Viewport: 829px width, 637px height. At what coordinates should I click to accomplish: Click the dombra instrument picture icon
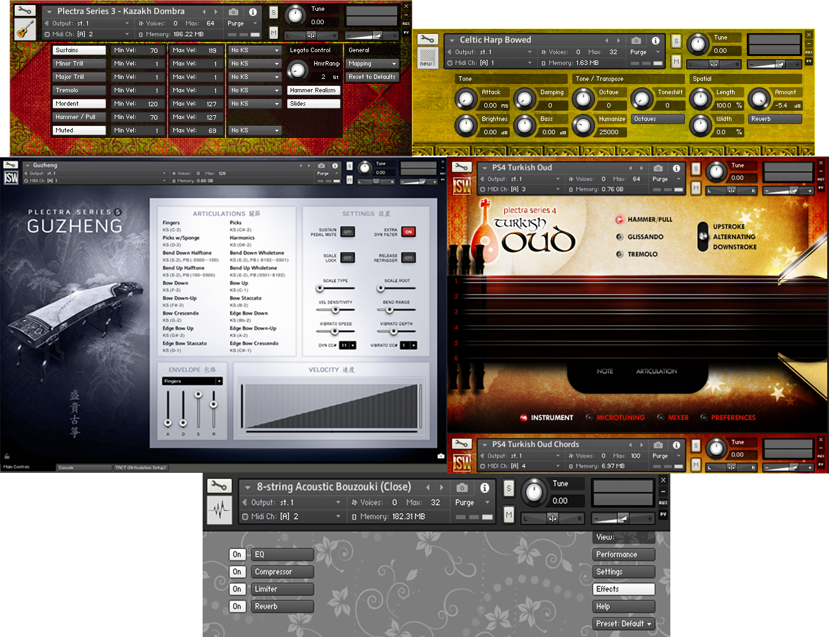click(24, 30)
